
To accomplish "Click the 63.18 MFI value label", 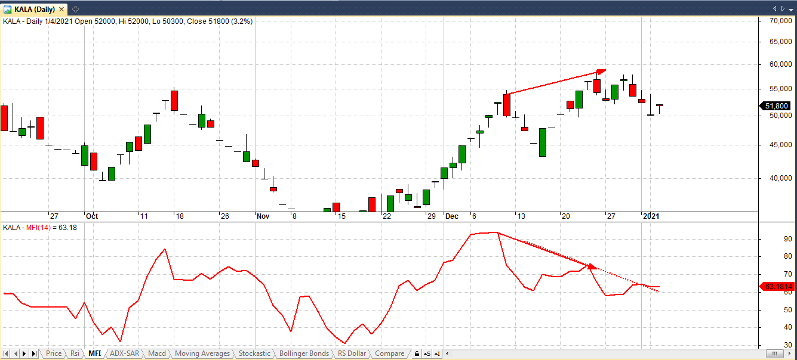I will coord(776,287).
